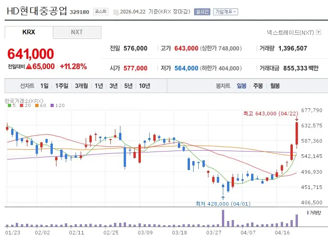The height and width of the screenshot is (240, 328).
Task: Click the tallest volume bar near 04/01
Action: (x=223, y=218)
